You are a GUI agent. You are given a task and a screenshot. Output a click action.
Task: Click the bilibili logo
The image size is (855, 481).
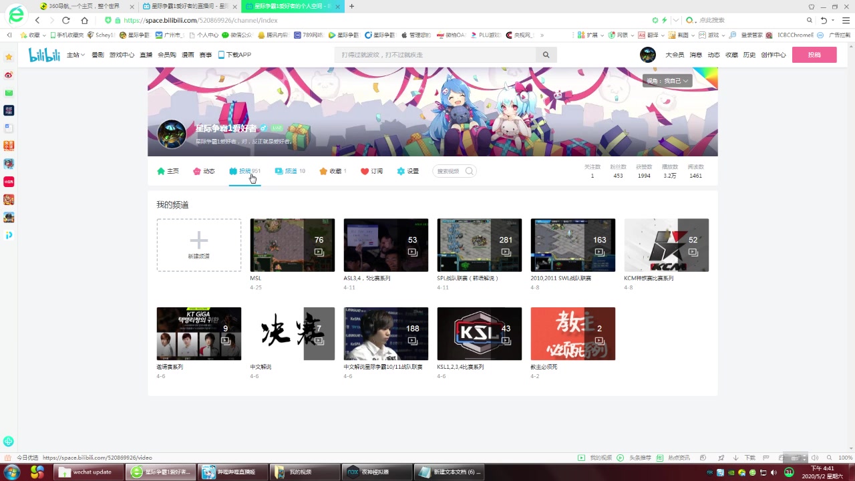tap(44, 55)
